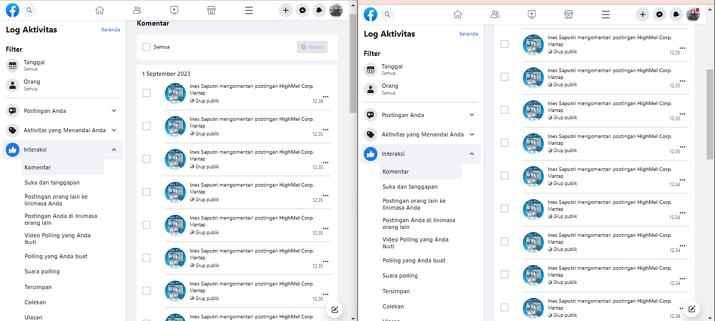Open Marketplace icon in right window

pos(569,14)
